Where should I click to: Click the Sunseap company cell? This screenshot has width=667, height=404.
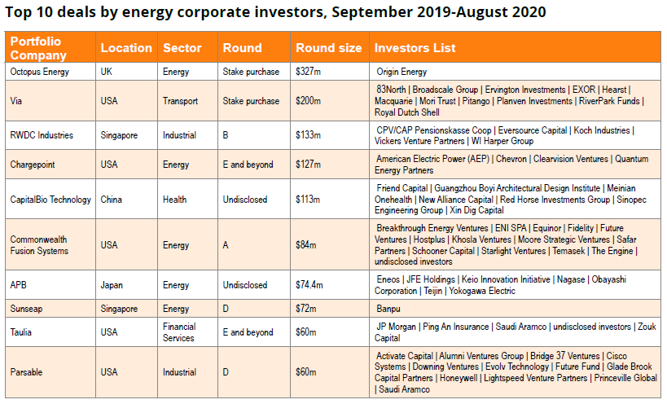pyautogui.click(x=26, y=310)
